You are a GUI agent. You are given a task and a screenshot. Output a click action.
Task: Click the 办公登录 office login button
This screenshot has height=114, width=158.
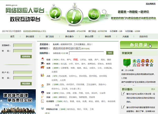tap(139, 45)
